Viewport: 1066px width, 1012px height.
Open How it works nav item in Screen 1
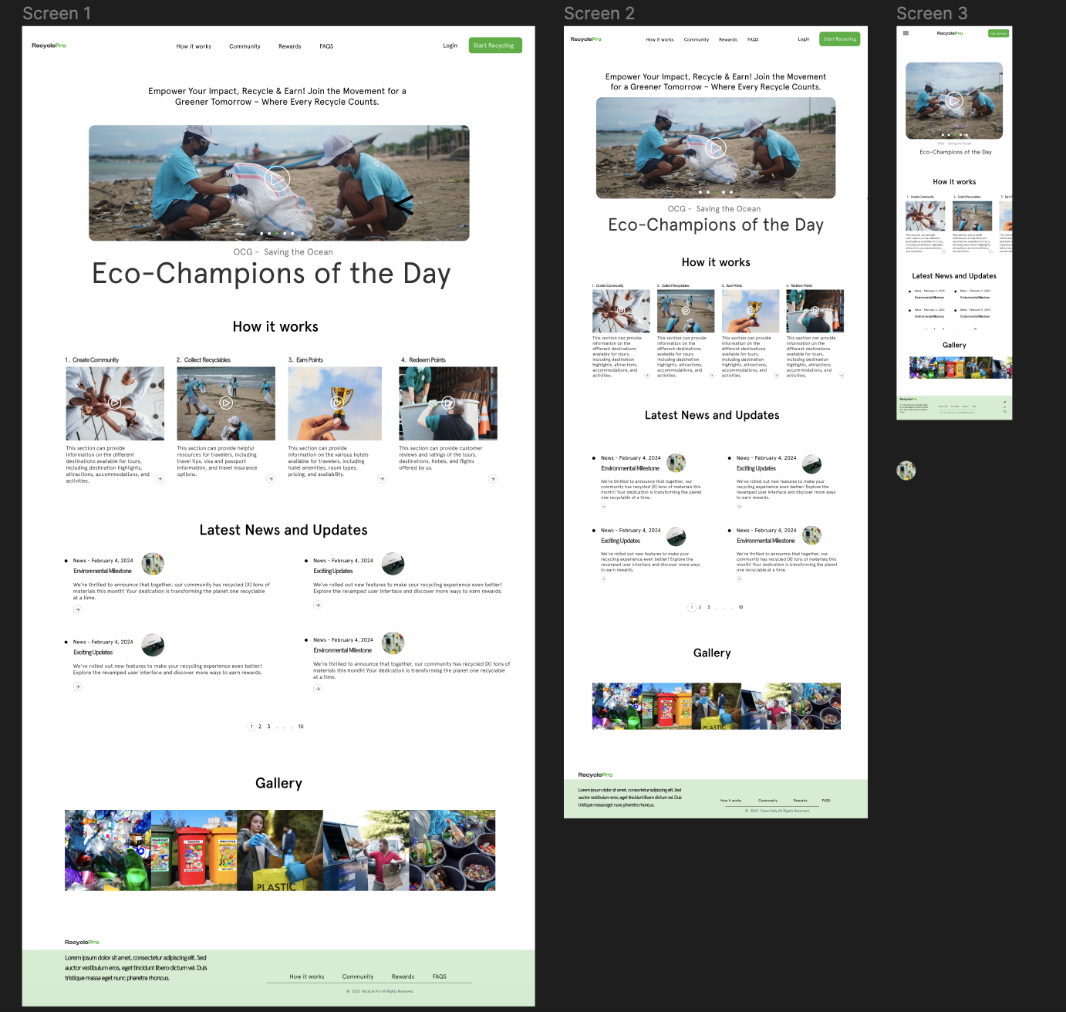194,46
